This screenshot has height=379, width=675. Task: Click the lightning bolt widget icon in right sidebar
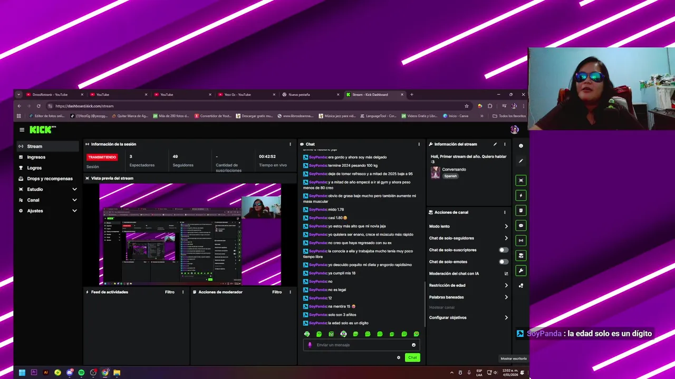coord(521,195)
